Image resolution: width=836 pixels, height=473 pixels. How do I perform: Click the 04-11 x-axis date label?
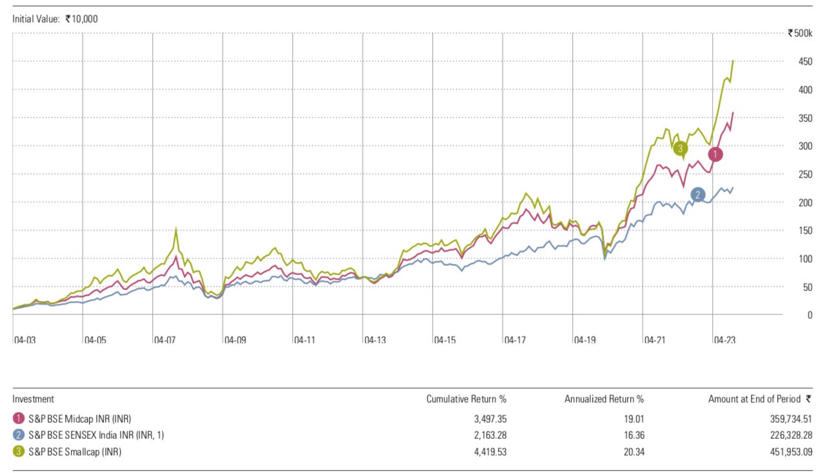click(x=304, y=339)
